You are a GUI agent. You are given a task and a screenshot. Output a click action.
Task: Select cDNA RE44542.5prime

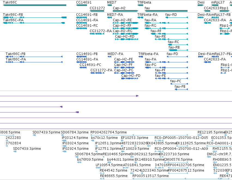113,170
